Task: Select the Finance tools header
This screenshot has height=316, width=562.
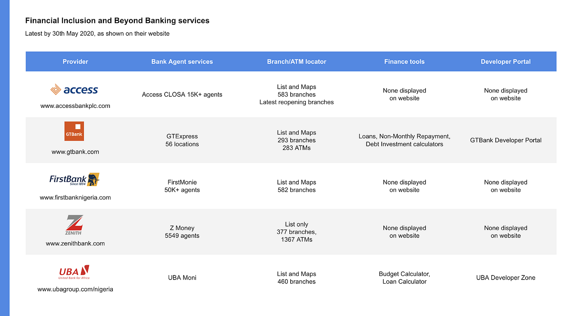Action: 404,62
